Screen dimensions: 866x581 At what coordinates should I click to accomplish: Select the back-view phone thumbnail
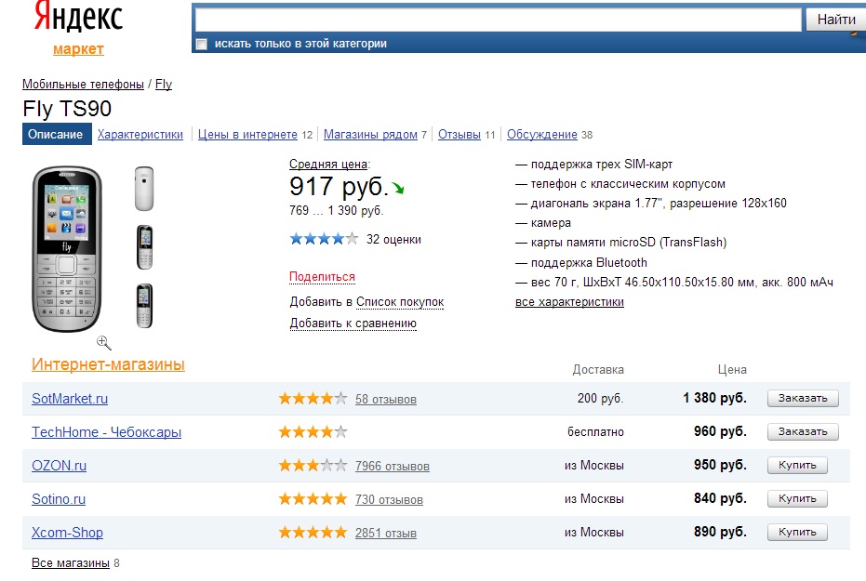(x=144, y=189)
